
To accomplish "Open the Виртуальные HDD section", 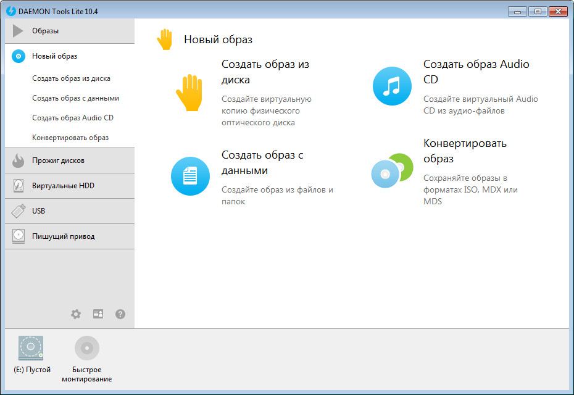I will (70, 186).
